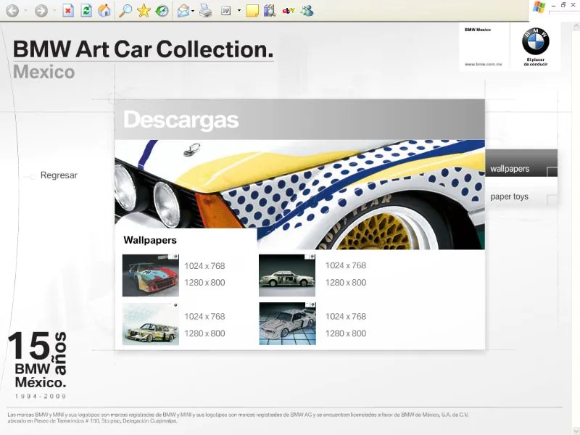Open the Edit with Word dropdown arrow
The width and height of the screenshot is (580, 435).
239,11
